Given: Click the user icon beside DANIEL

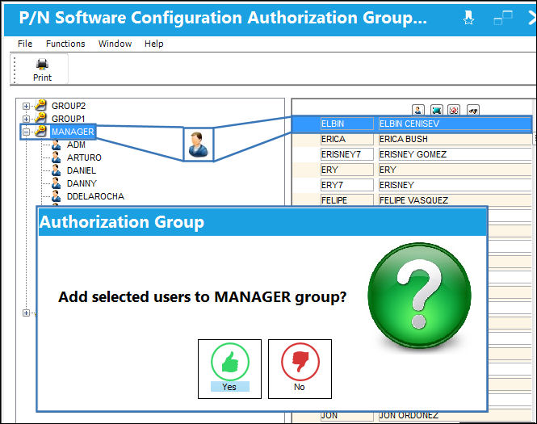Looking at the screenshot, I should [57, 170].
